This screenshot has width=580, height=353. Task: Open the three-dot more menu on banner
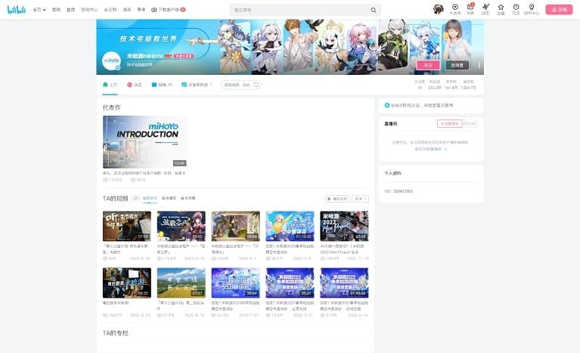pos(479,65)
